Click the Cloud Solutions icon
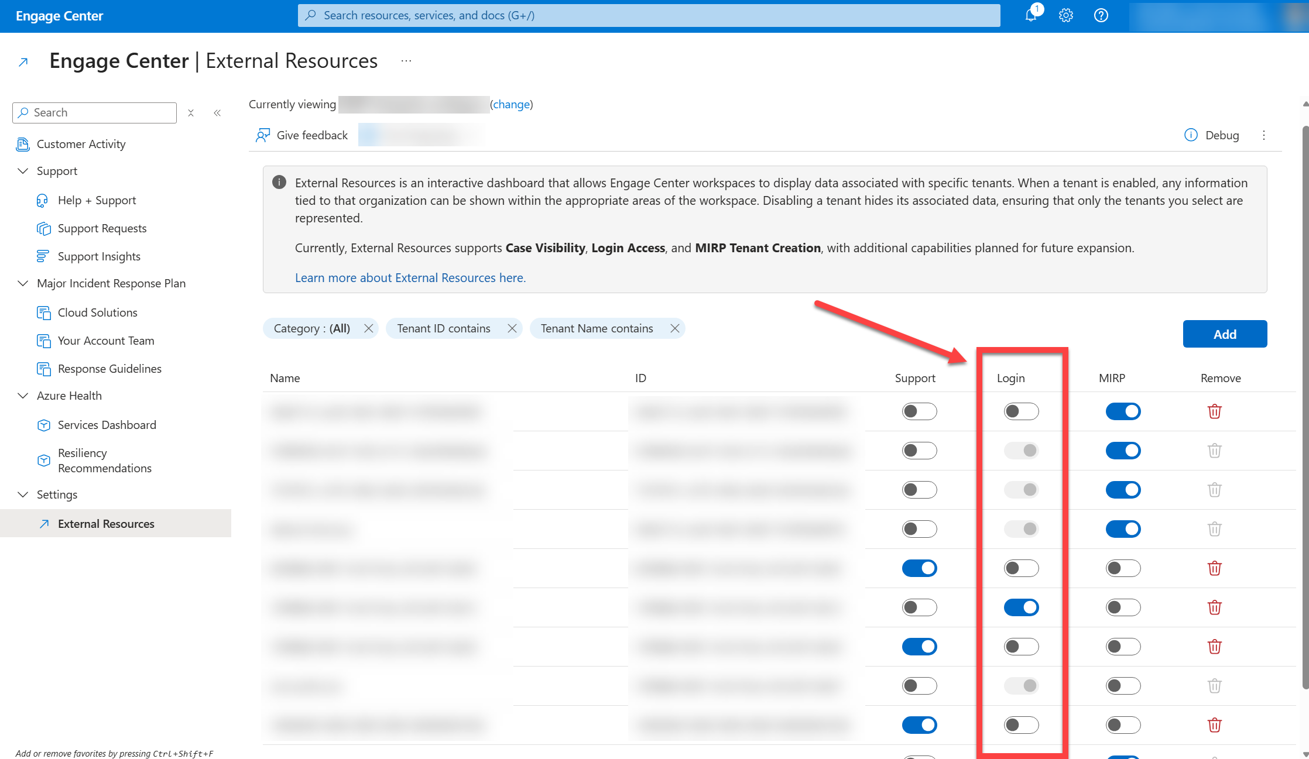Screen dimensions: 1309x759 point(44,313)
